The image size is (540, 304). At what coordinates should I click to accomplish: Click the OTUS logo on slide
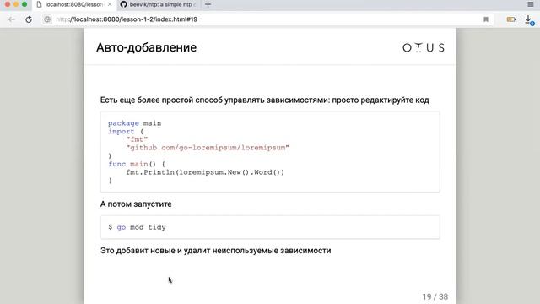[424, 47]
